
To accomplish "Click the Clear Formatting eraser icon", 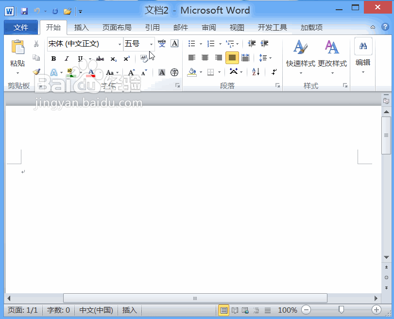I will (x=144, y=58).
